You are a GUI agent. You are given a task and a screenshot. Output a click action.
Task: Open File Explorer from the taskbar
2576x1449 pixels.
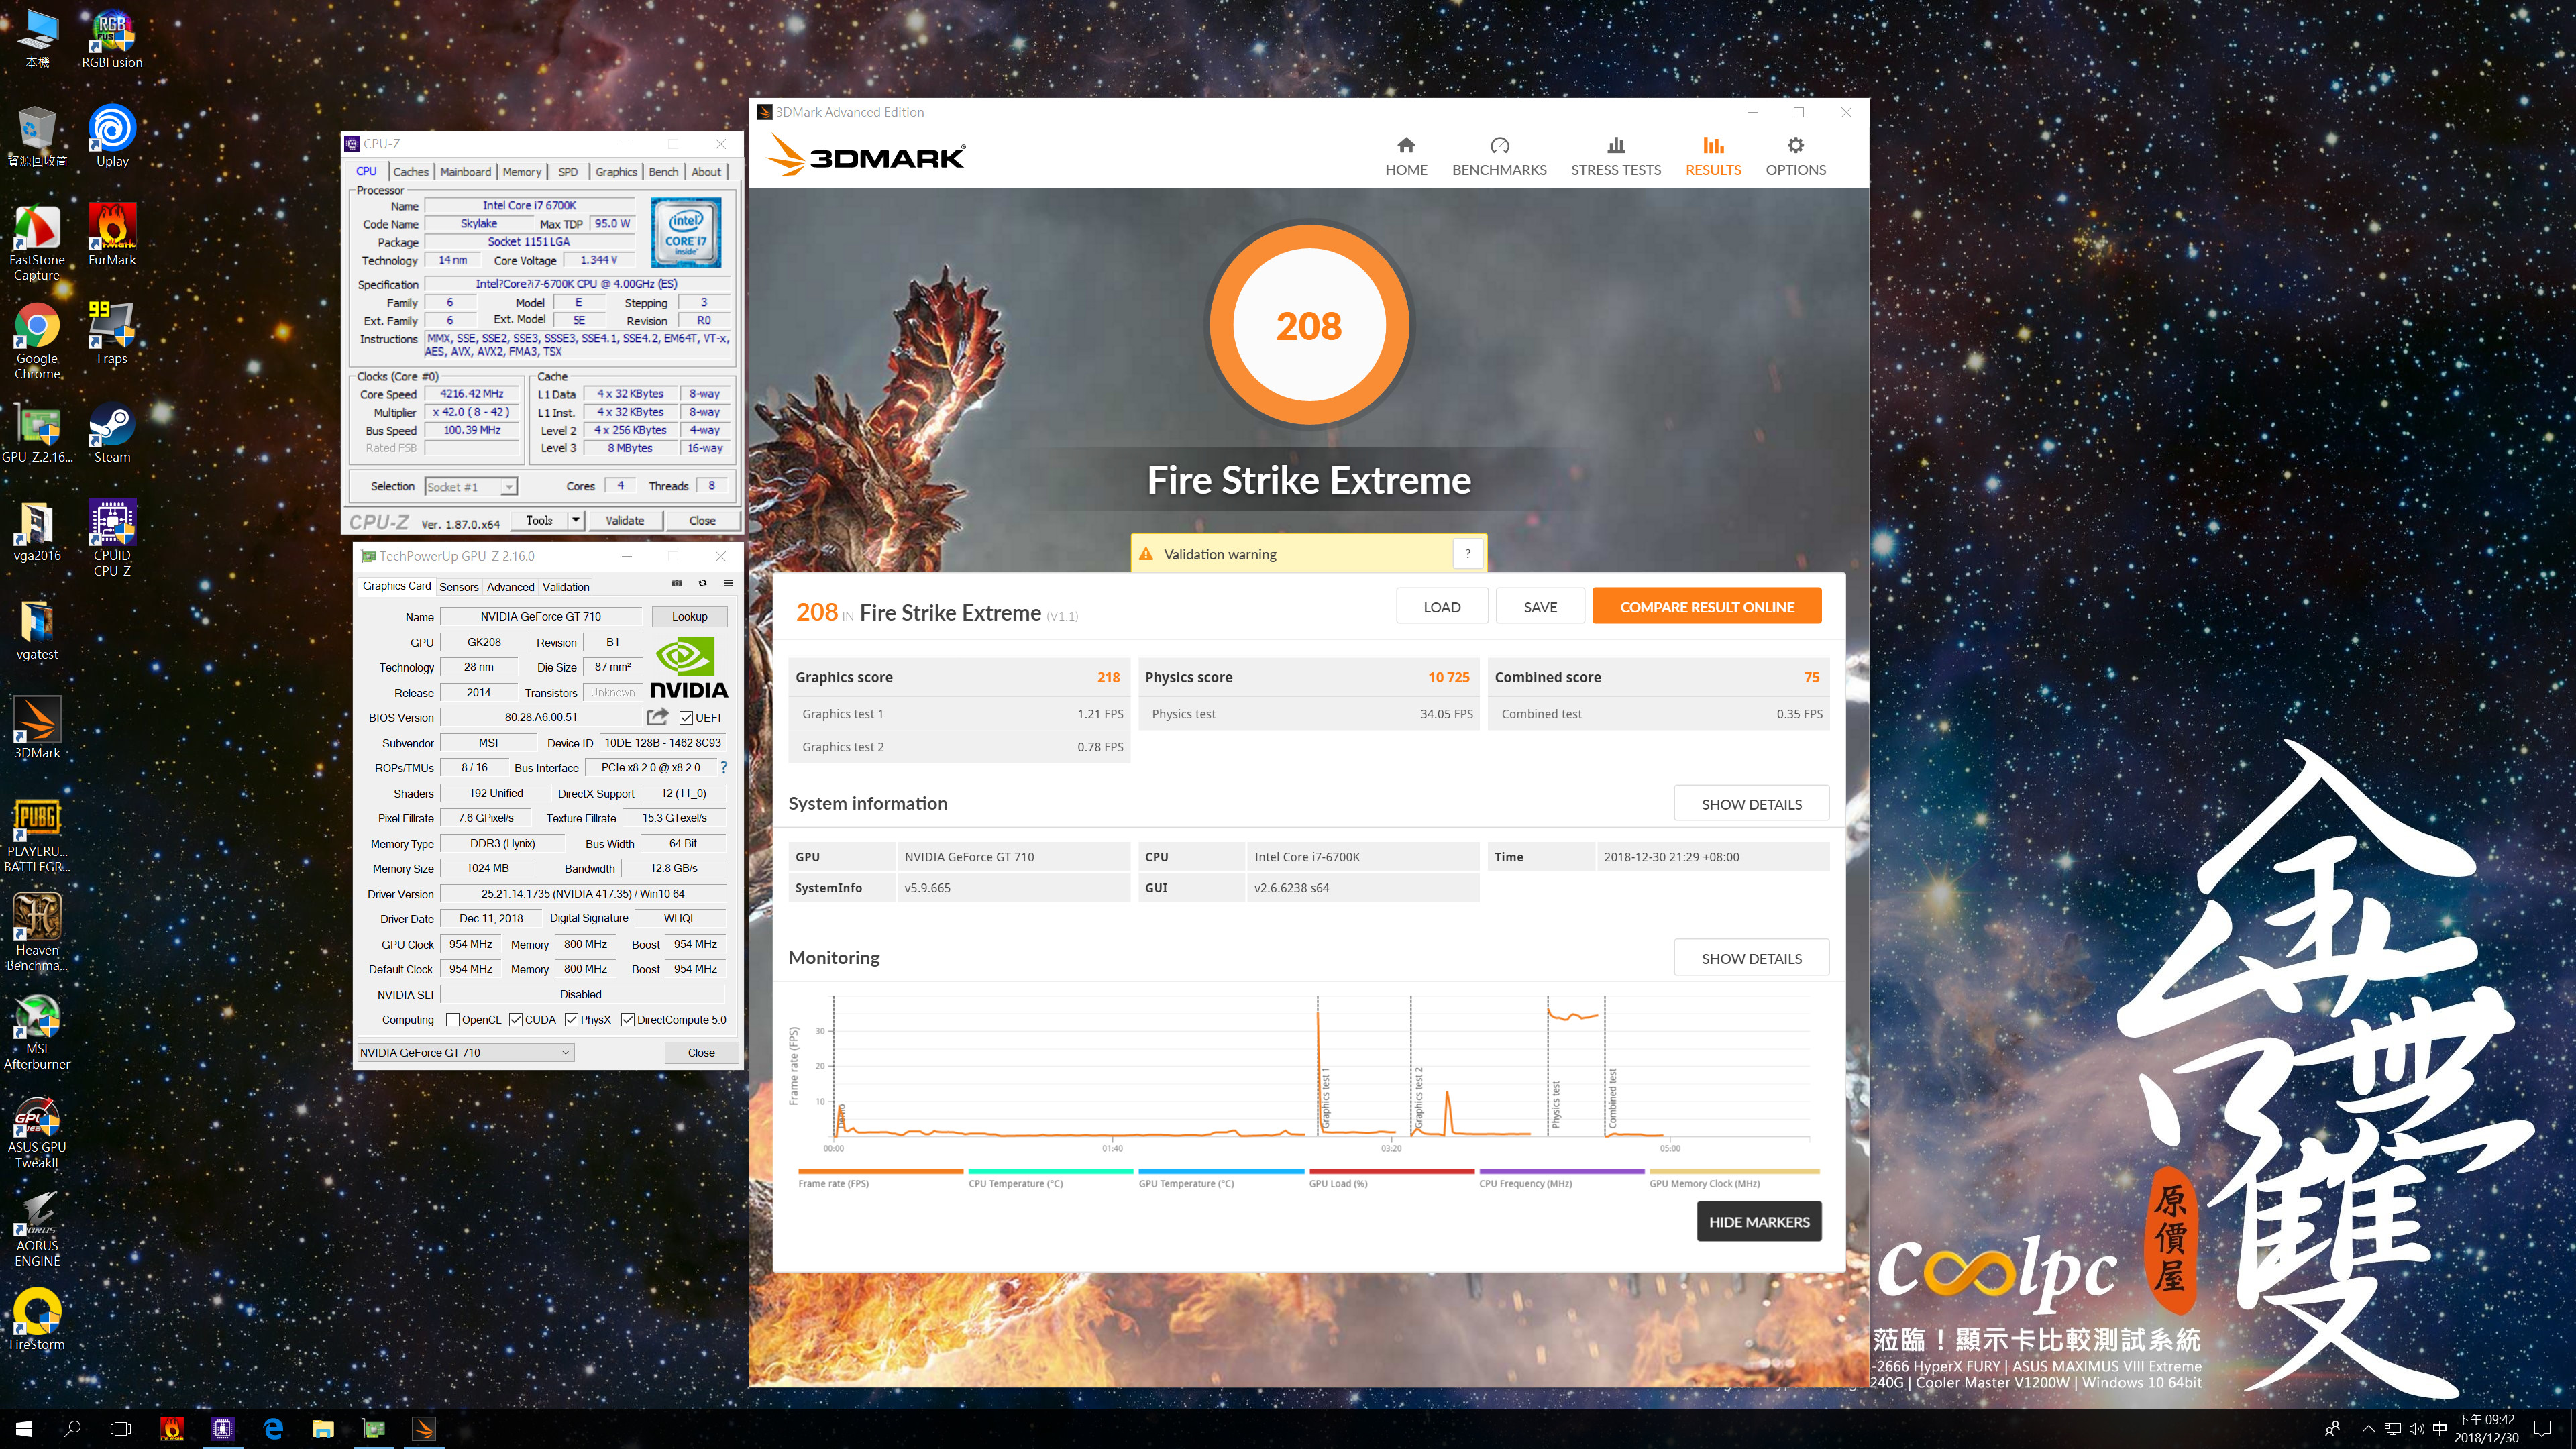[x=322, y=1428]
